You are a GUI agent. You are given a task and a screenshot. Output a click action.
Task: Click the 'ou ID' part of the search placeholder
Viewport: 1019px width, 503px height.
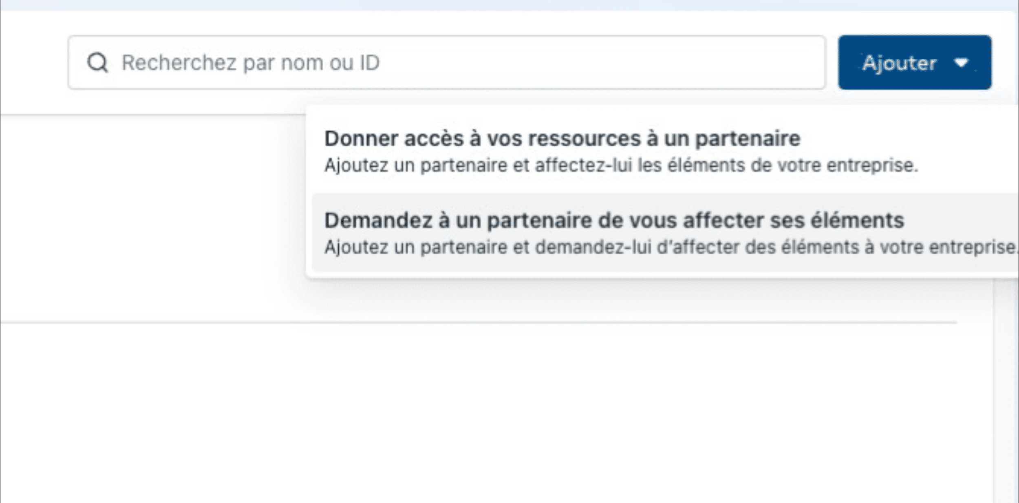(x=355, y=63)
